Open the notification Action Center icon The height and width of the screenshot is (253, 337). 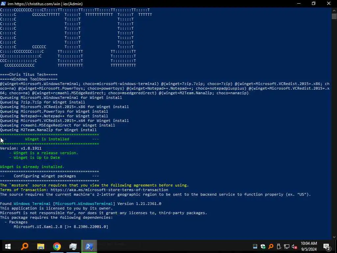point(326,246)
